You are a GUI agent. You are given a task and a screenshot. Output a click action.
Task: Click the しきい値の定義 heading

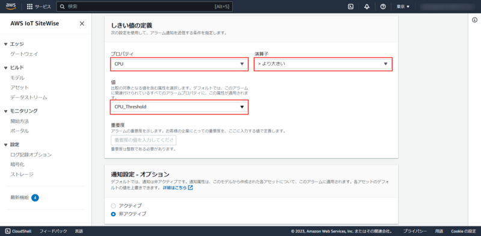coord(132,25)
